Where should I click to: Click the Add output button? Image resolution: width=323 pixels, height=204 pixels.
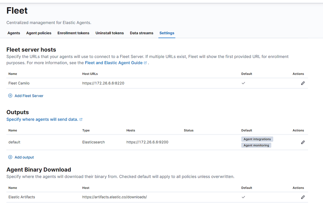(x=24, y=157)
